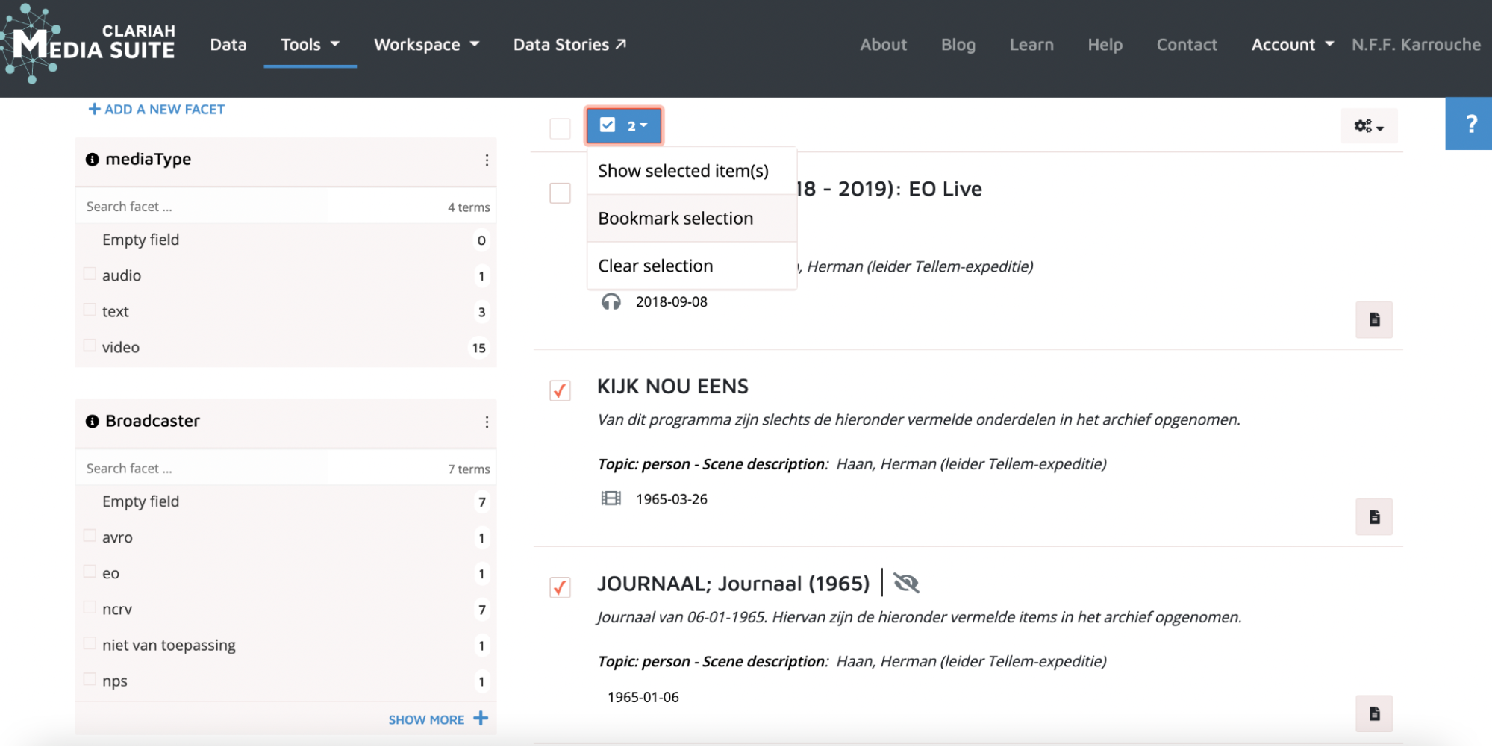1492x747 pixels.
Task: Click the hidden-eye icon beside Journaal (1965)
Action: pos(906,584)
